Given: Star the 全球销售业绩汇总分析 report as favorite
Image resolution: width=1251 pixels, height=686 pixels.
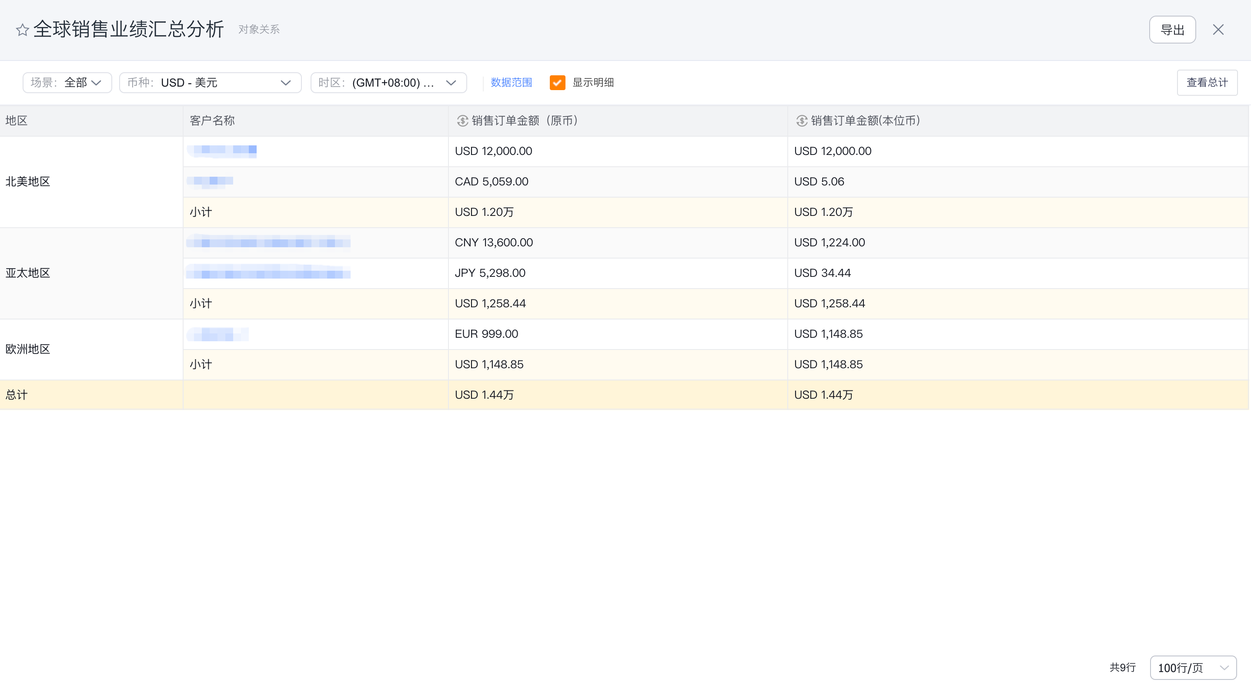Looking at the screenshot, I should click(x=22, y=30).
